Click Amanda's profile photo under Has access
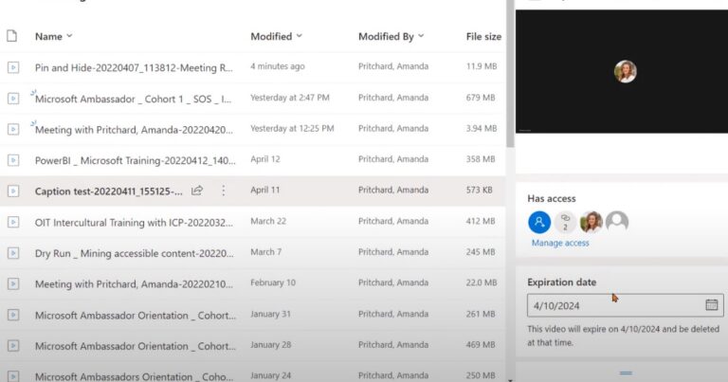728x382 pixels. tap(591, 223)
